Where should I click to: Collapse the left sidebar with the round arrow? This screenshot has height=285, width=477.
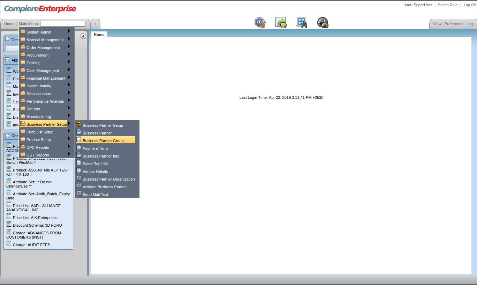pos(83,36)
